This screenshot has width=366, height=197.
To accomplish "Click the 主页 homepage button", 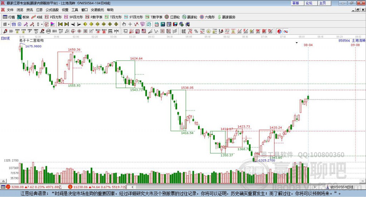I will coord(324,3).
